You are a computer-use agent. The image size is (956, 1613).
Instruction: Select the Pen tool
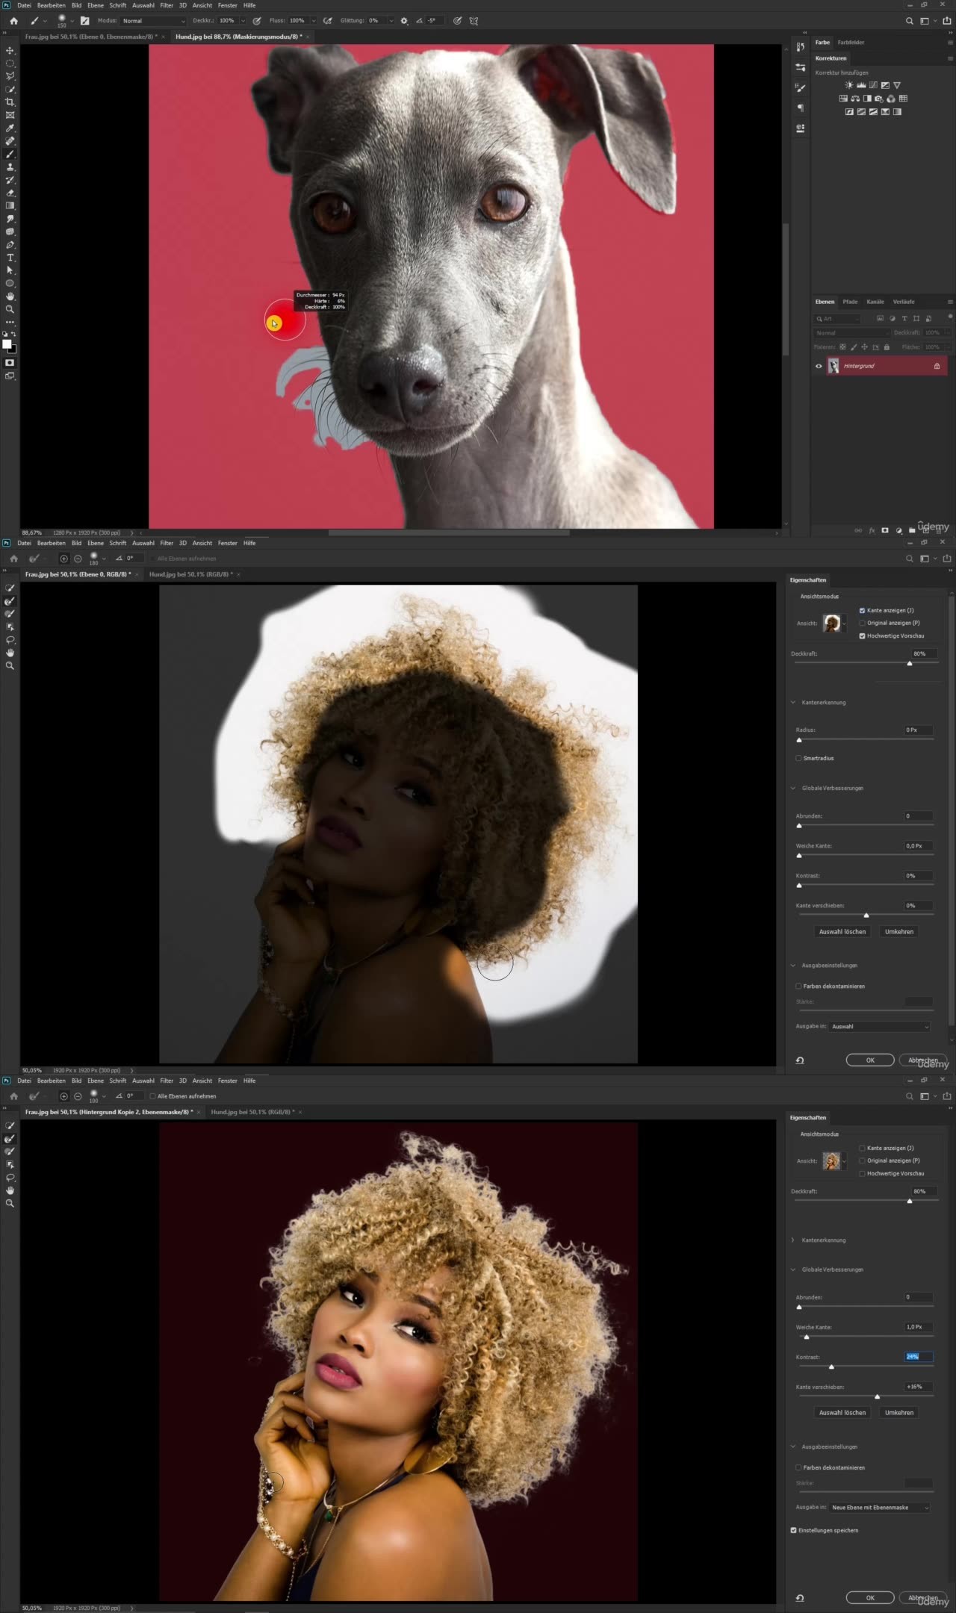point(10,245)
